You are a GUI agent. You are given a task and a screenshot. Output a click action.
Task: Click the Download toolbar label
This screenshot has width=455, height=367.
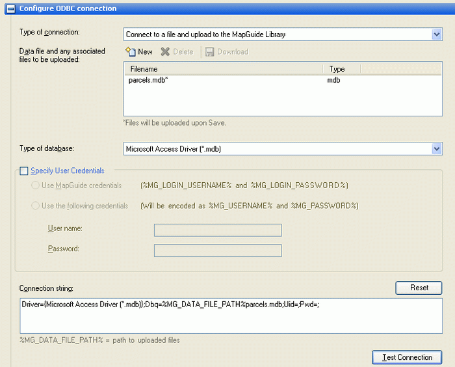coord(233,51)
